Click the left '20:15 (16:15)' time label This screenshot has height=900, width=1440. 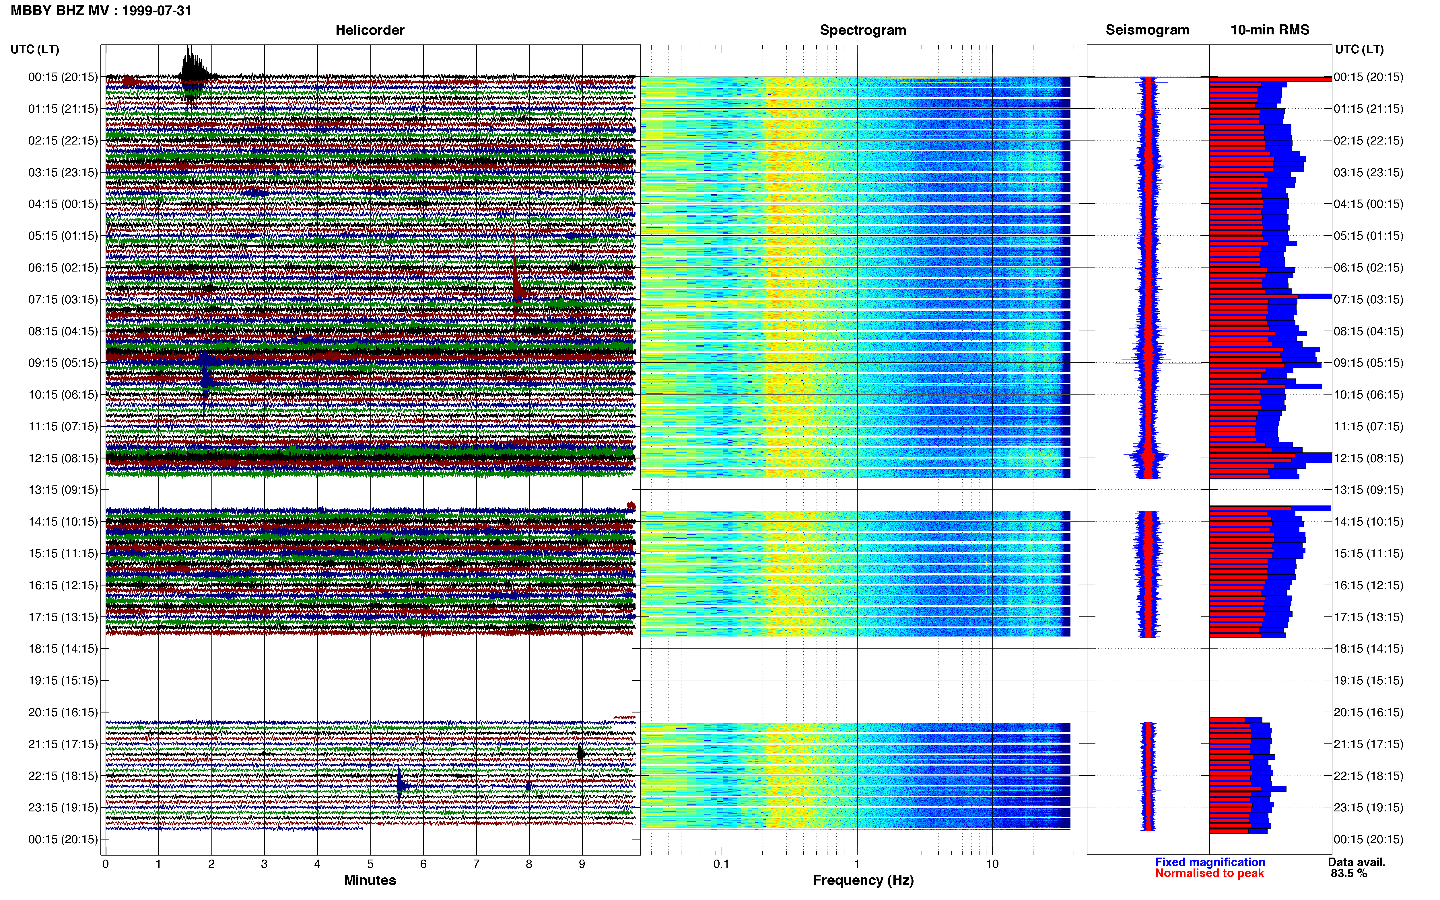click(63, 712)
